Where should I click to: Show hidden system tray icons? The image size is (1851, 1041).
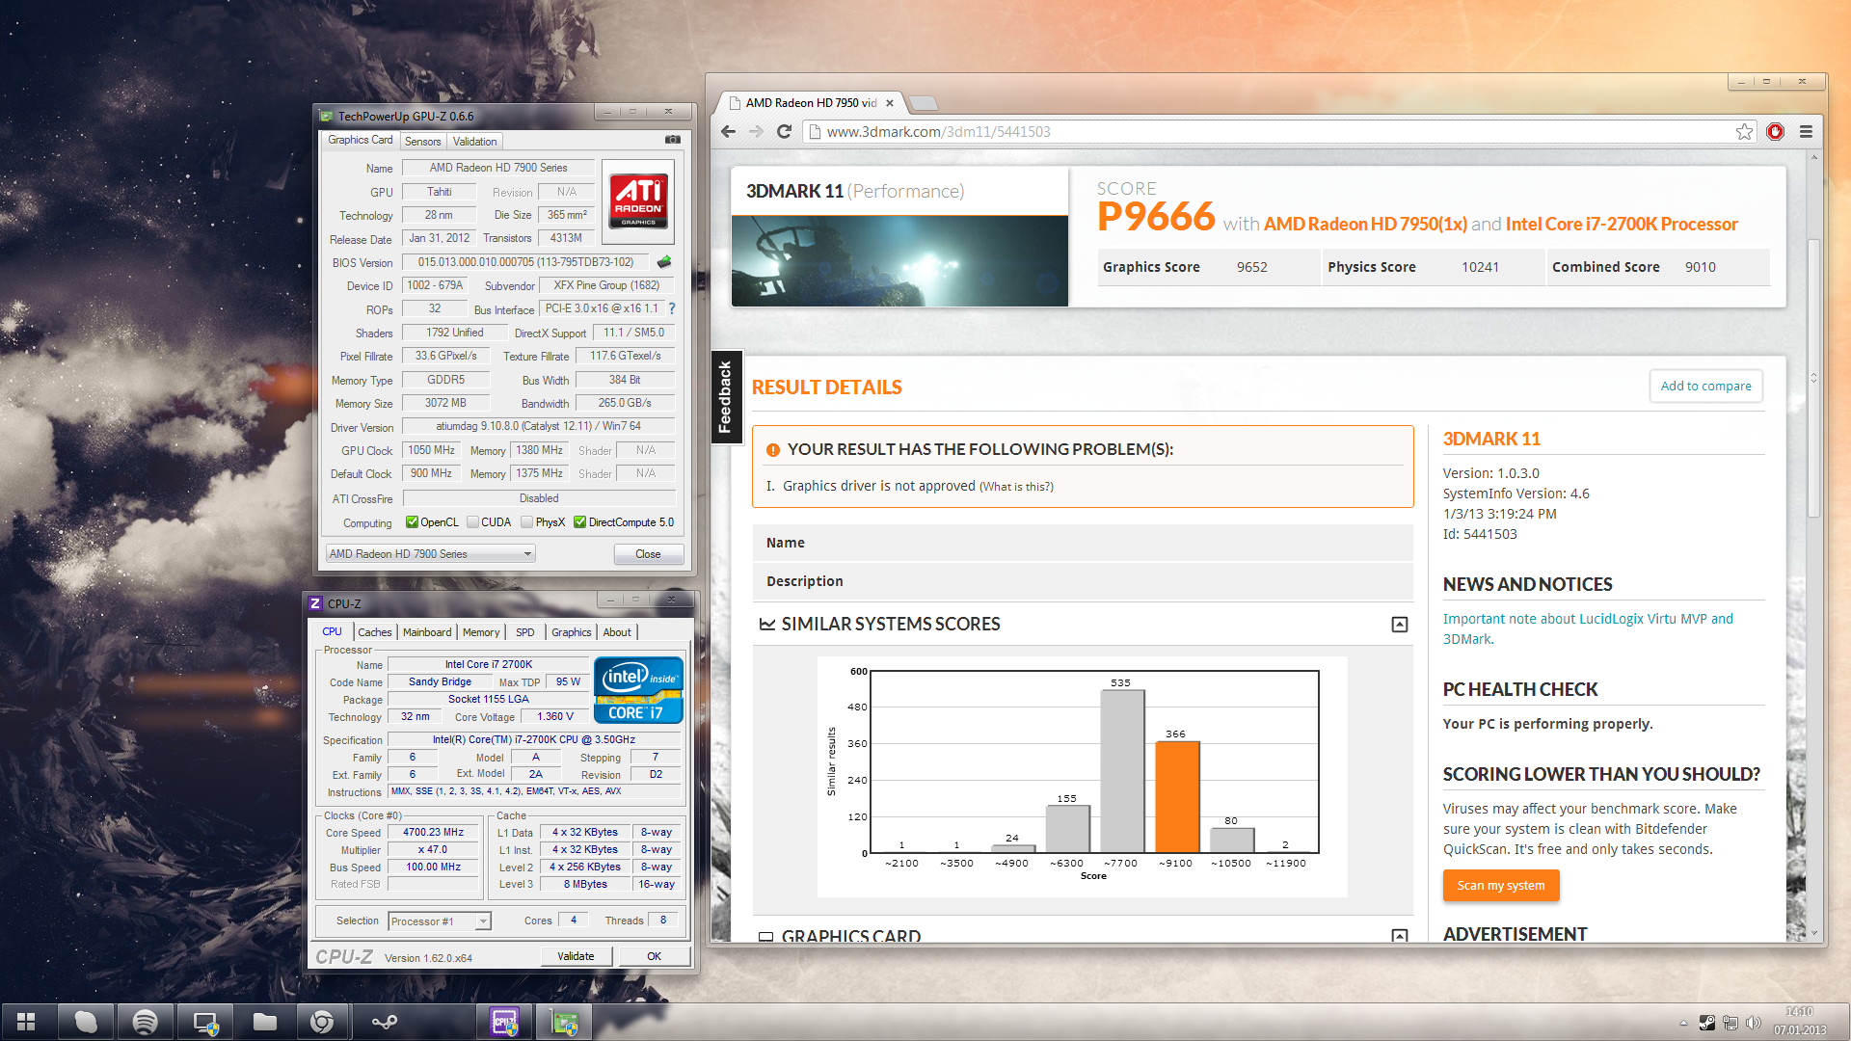tap(1683, 1023)
